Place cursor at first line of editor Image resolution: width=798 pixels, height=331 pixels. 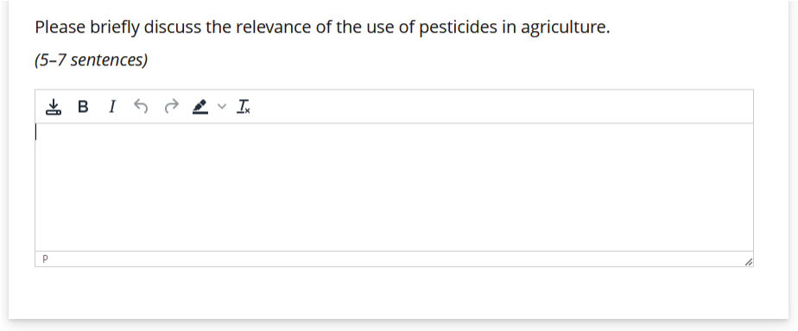(x=394, y=133)
